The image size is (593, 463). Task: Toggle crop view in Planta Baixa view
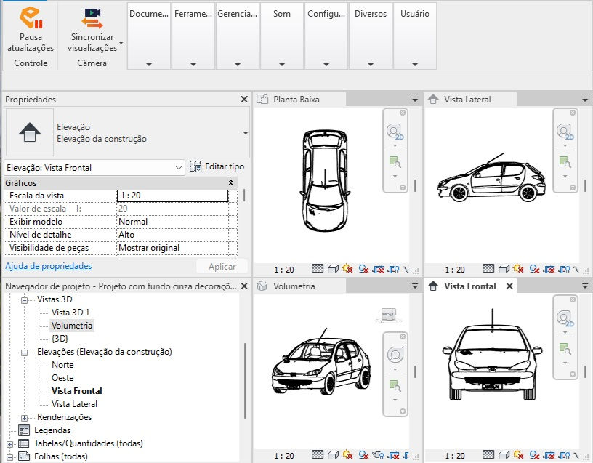378,269
